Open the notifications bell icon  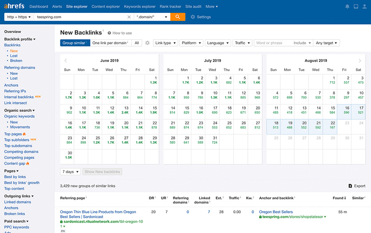pos(347,7)
